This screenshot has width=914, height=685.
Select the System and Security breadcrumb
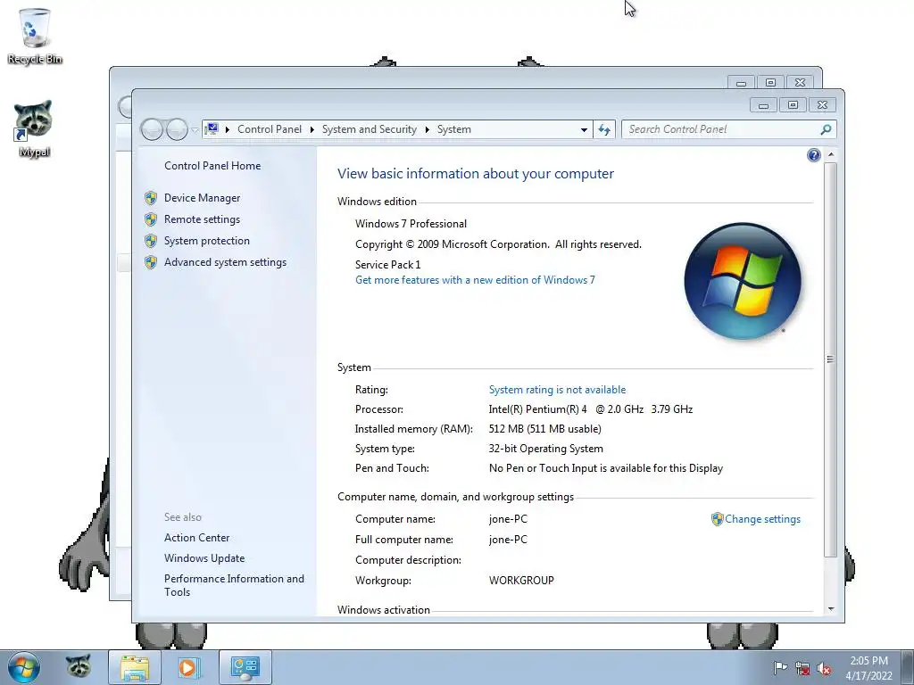[370, 129]
